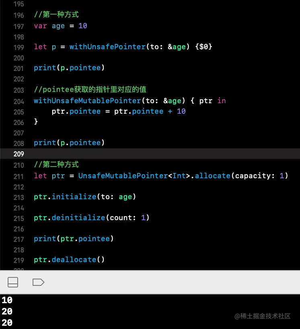Click the comment '//第二种方式'
Viewport: 300px width, 329px height.
pyautogui.click(x=56, y=164)
